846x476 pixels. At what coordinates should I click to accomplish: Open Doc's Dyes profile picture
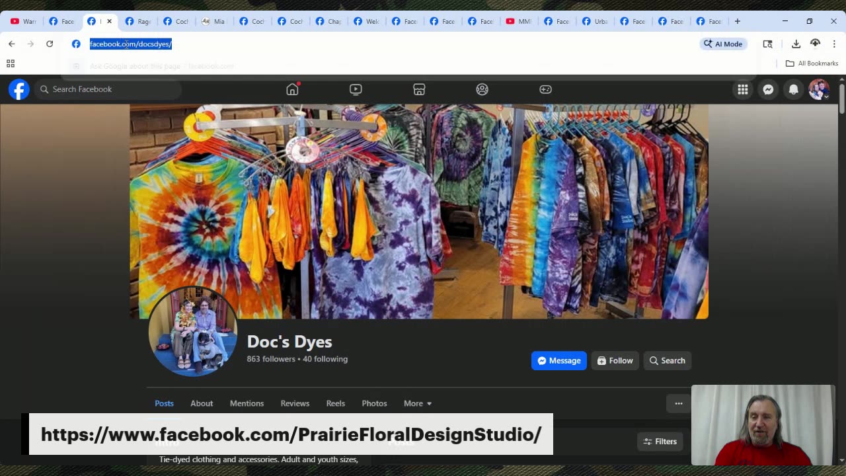click(193, 331)
